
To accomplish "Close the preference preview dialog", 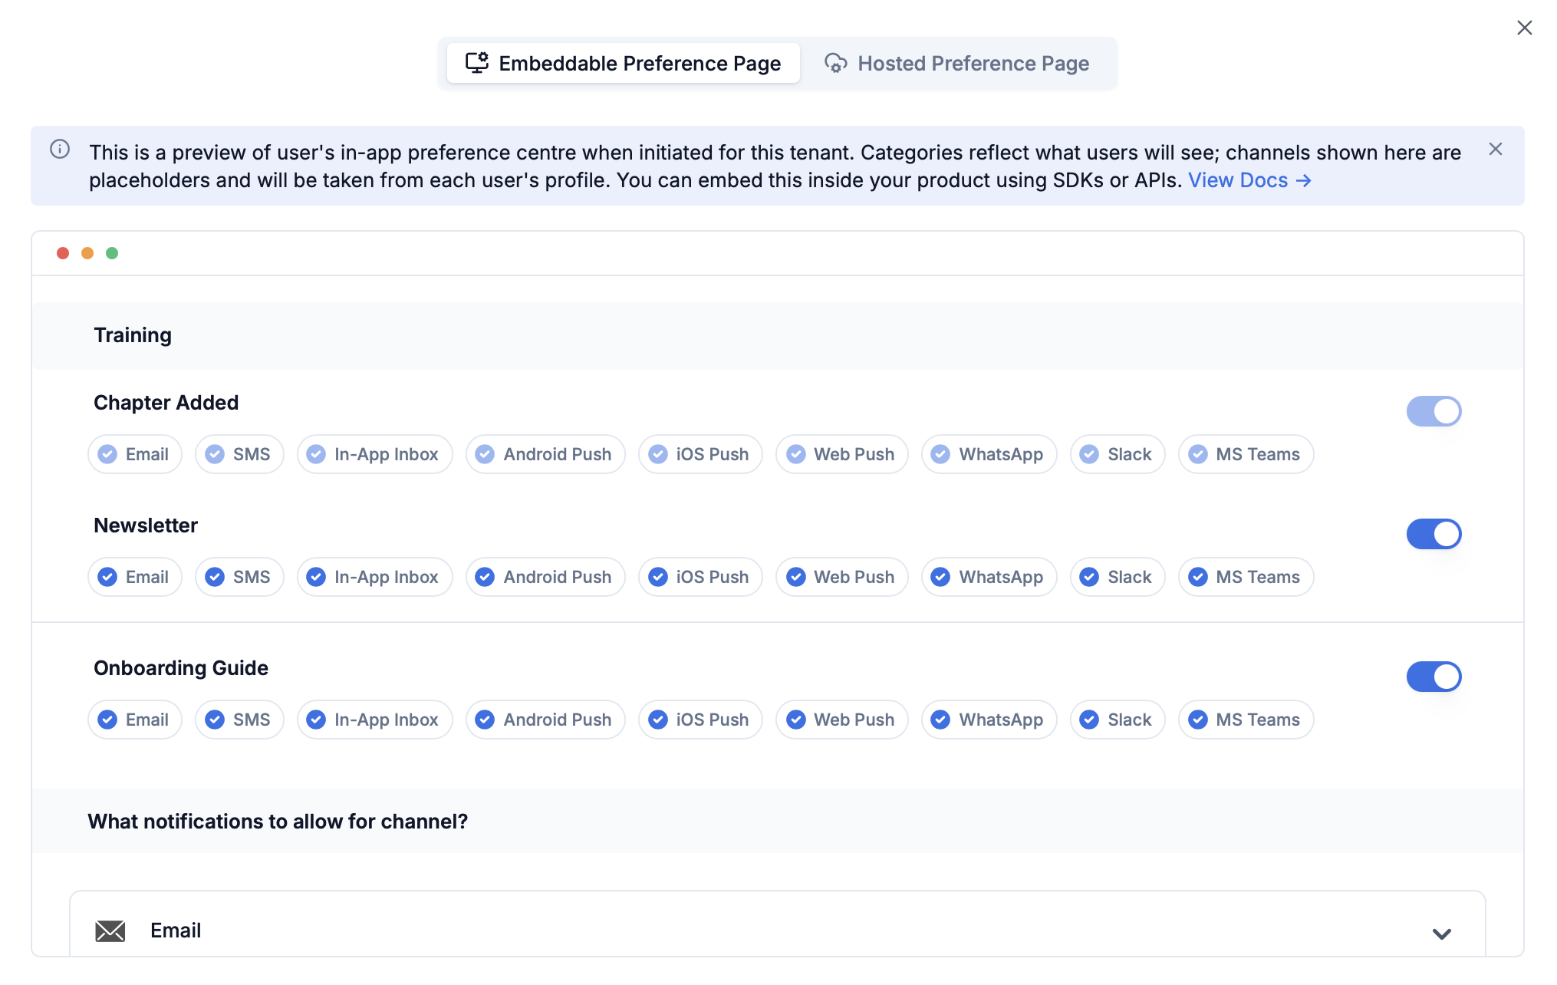I will click(1524, 28).
